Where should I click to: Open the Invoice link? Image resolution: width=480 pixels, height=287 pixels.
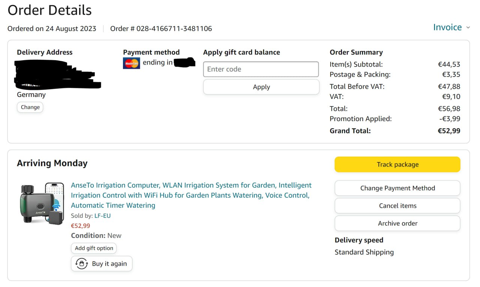(447, 27)
